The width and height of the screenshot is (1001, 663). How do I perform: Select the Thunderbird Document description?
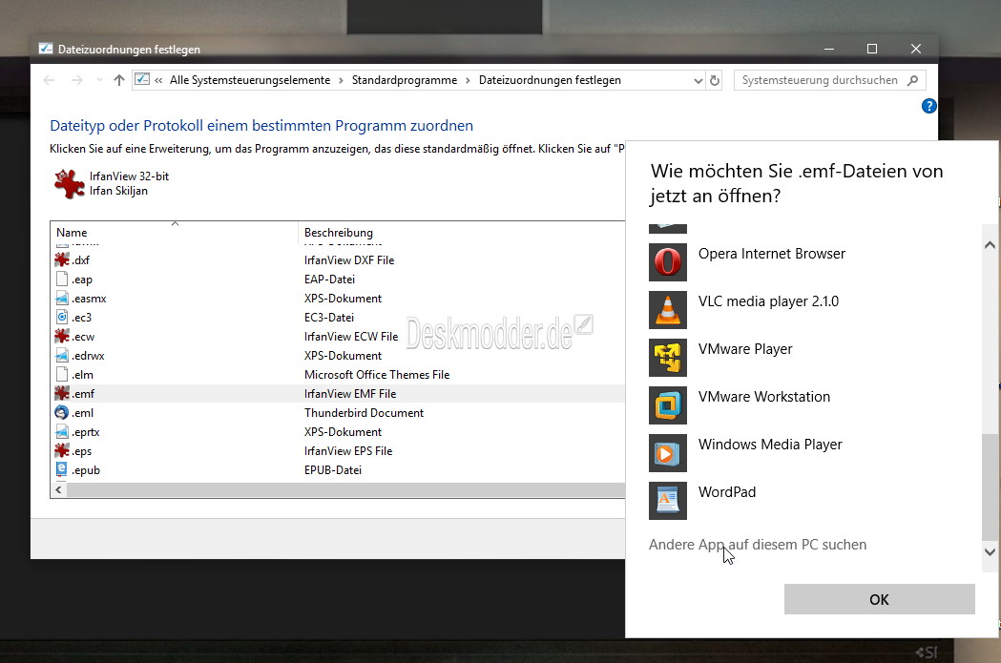(x=364, y=413)
